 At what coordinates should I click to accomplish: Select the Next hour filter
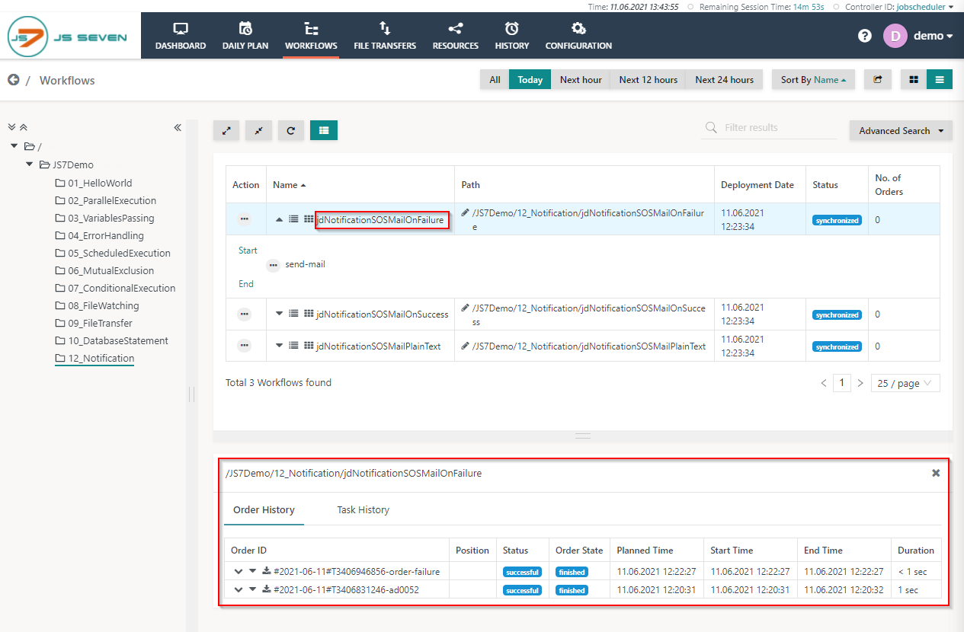581,80
